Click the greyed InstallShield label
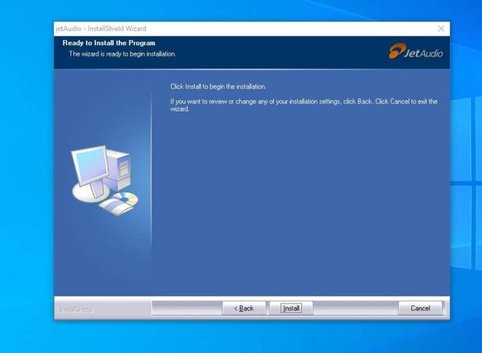This screenshot has height=353, width=482. click(x=75, y=309)
